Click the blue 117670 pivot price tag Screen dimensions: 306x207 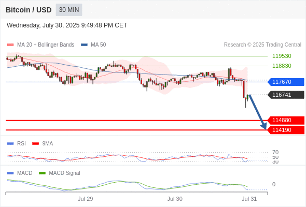(x=286, y=82)
